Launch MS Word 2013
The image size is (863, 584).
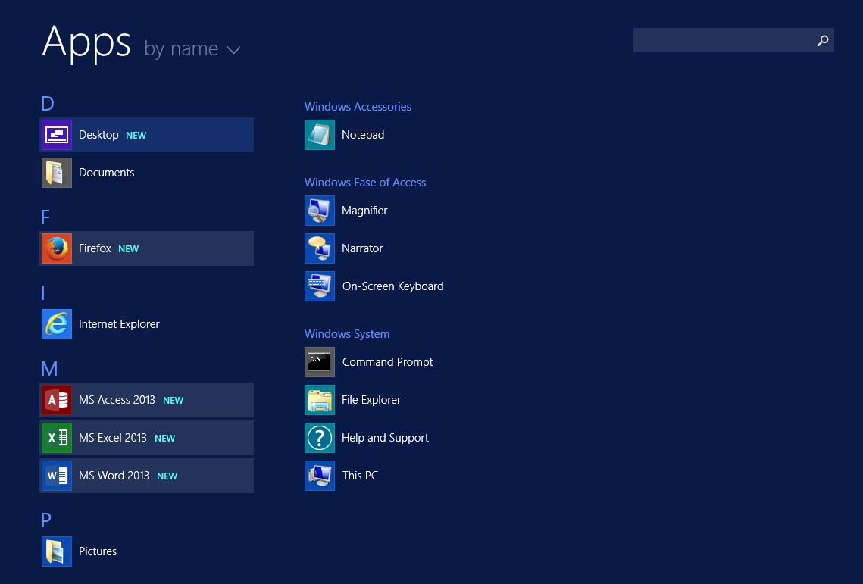57,476
